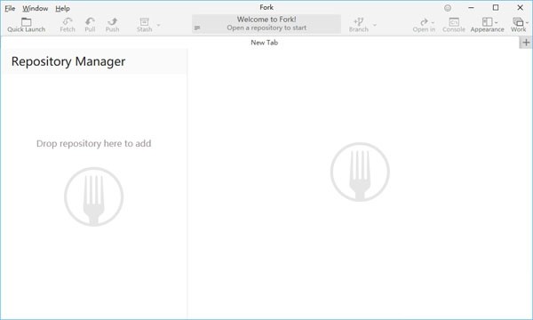The height and width of the screenshot is (320, 533).
Task: Expand the Branch dropdown arrow
Action: [x=375, y=25]
